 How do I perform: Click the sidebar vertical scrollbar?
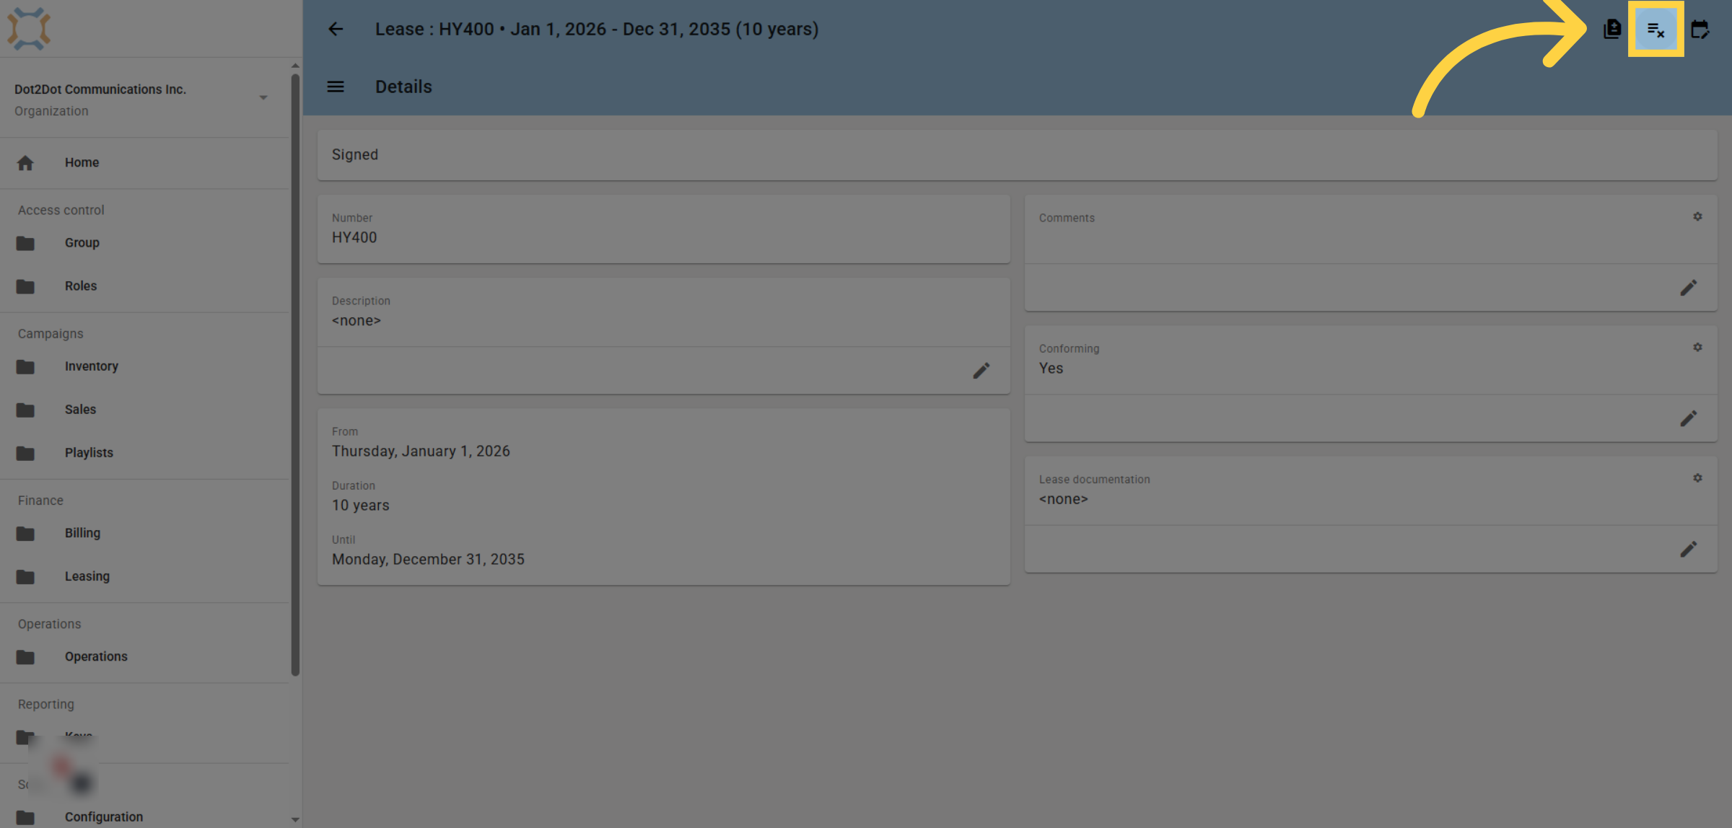click(295, 375)
